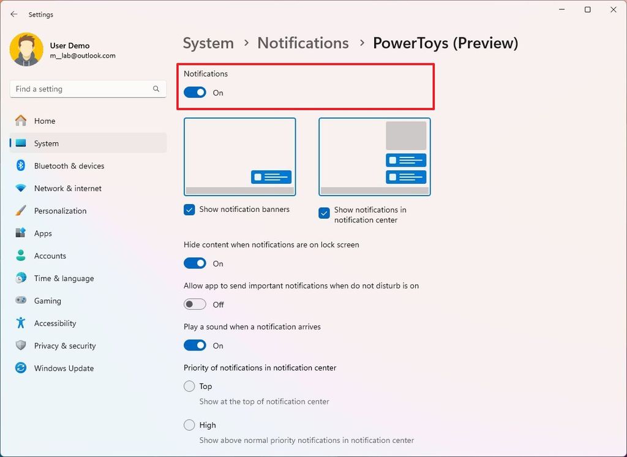The width and height of the screenshot is (627, 457).
Task: Enable important notifications during do not disturb
Action: tap(195, 304)
